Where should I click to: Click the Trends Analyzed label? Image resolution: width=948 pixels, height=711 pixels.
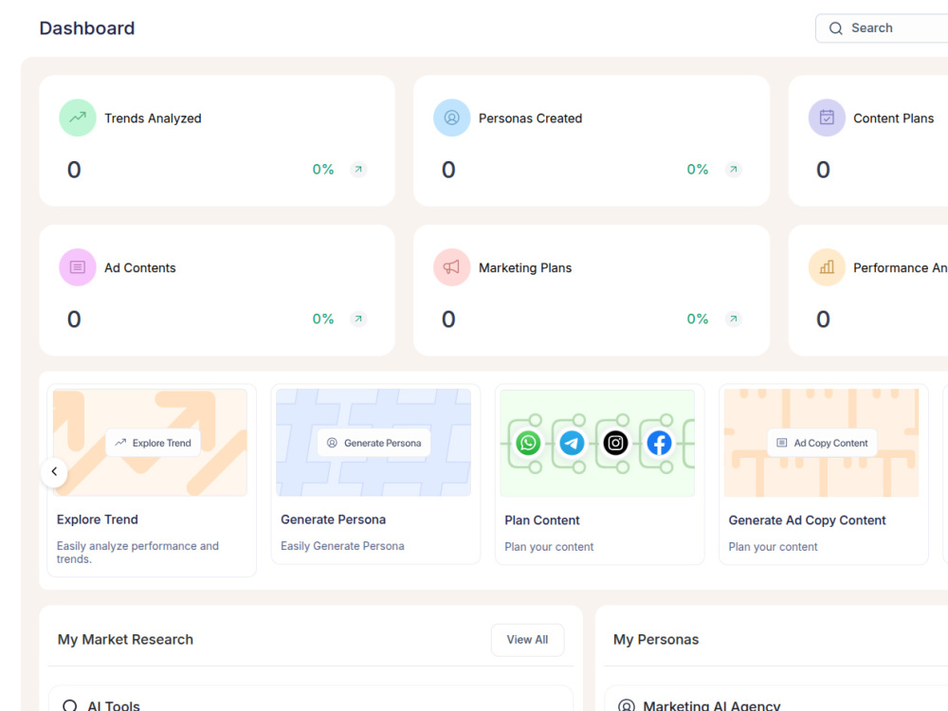[x=153, y=118]
